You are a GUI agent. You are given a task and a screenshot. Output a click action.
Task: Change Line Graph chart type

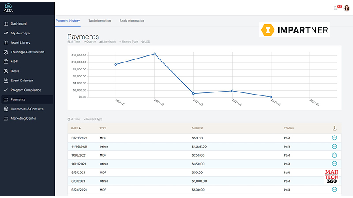coord(107,42)
